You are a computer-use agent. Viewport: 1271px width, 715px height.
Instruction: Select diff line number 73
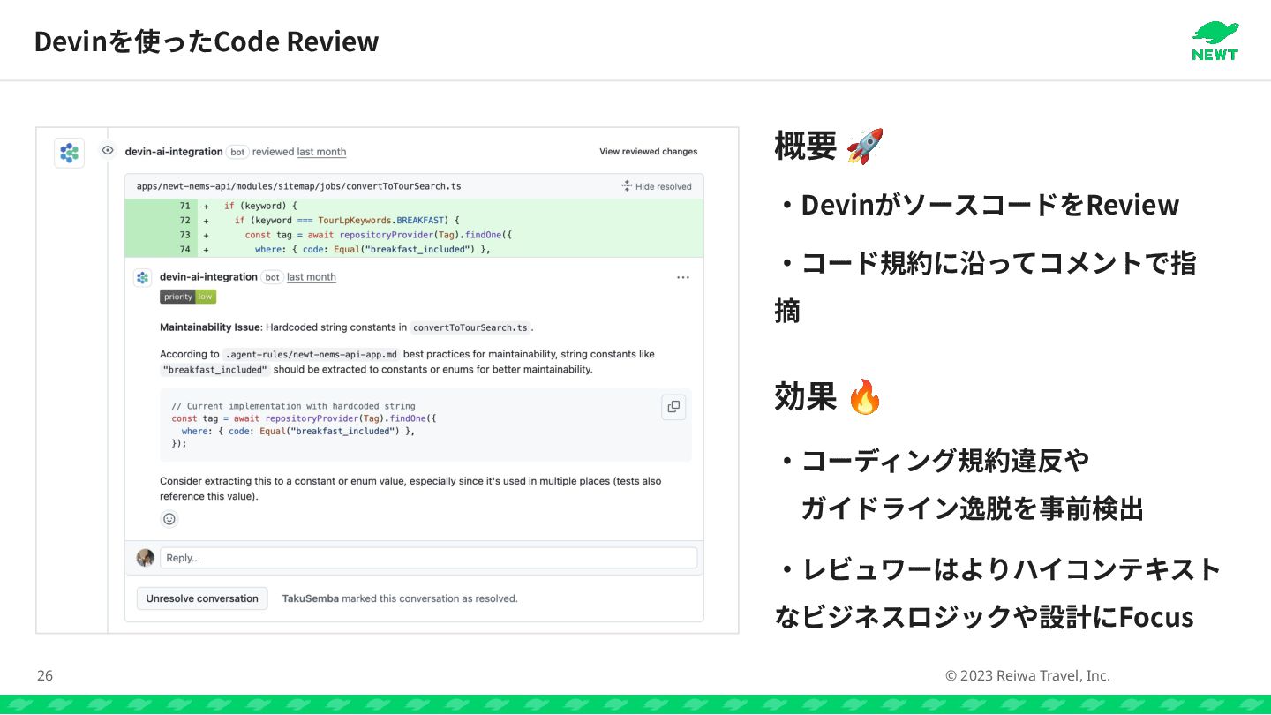click(x=184, y=235)
